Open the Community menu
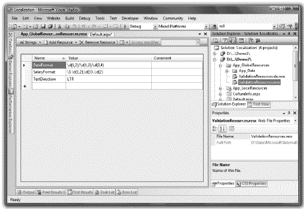The height and width of the screenshot is (210, 304). [x=173, y=18]
